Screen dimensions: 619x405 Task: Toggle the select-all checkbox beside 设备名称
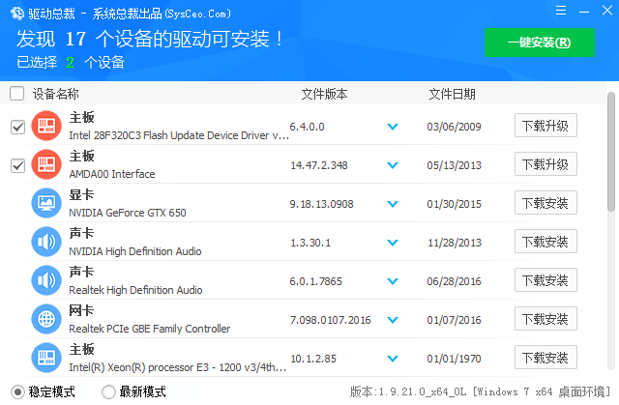[x=16, y=94]
